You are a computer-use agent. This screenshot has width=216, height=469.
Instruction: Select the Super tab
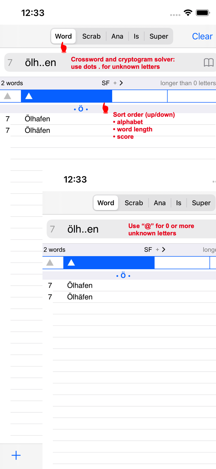pyautogui.click(x=158, y=36)
